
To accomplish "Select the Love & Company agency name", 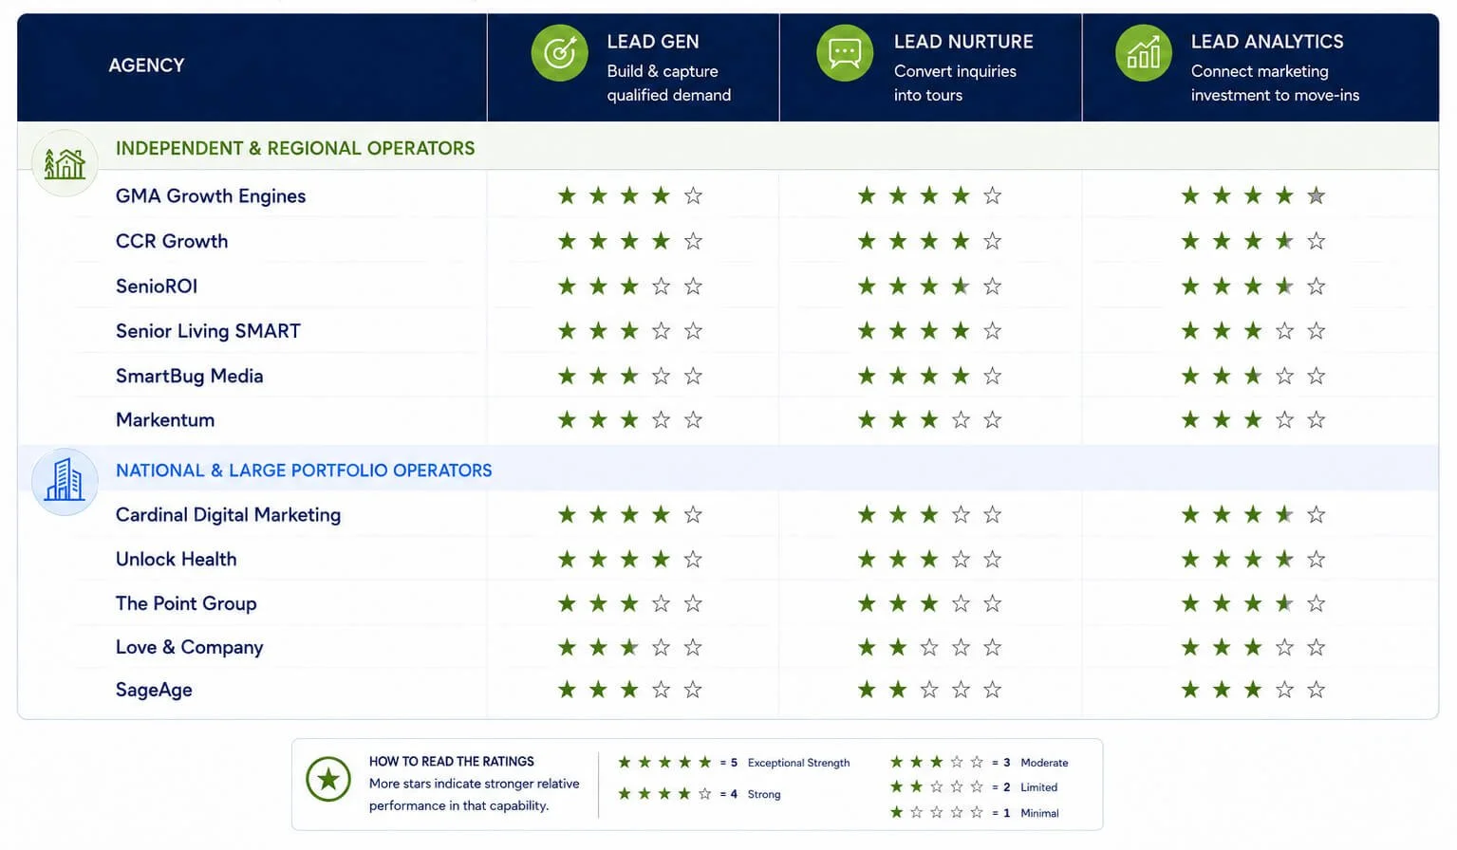I will pyautogui.click(x=189, y=647).
